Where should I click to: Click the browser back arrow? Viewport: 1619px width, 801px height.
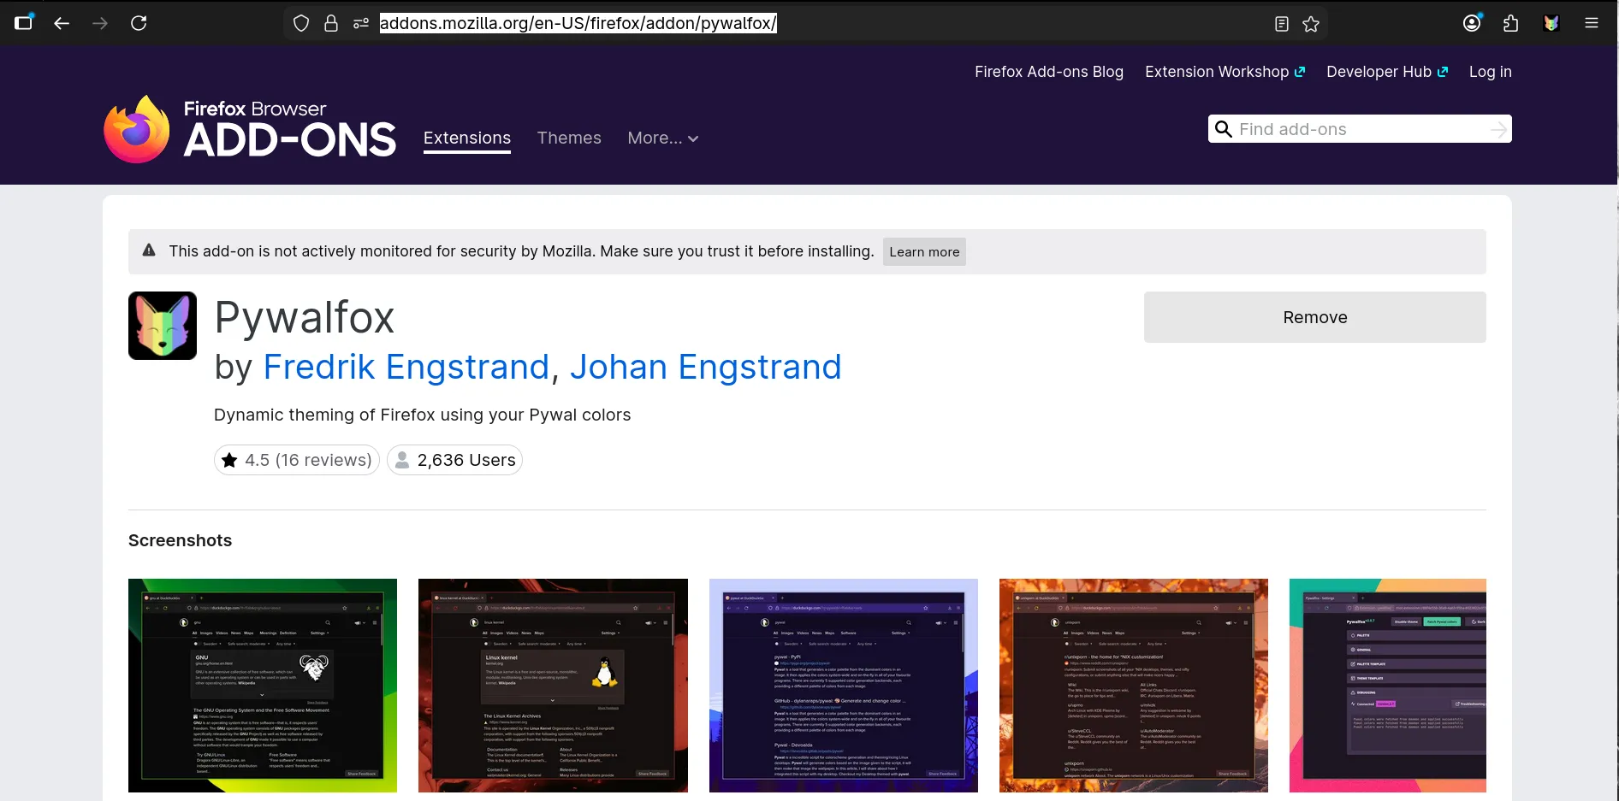tap(62, 23)
